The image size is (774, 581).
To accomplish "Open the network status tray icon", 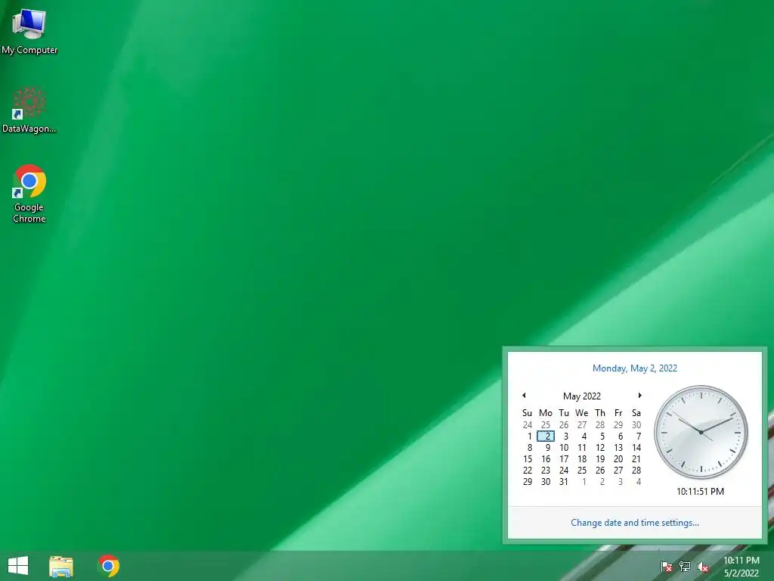I will coord(685,566).
